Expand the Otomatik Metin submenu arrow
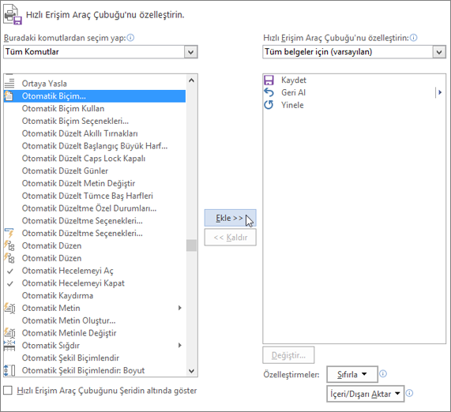This screenshot has width=451, height=412. tap(180, 308)
